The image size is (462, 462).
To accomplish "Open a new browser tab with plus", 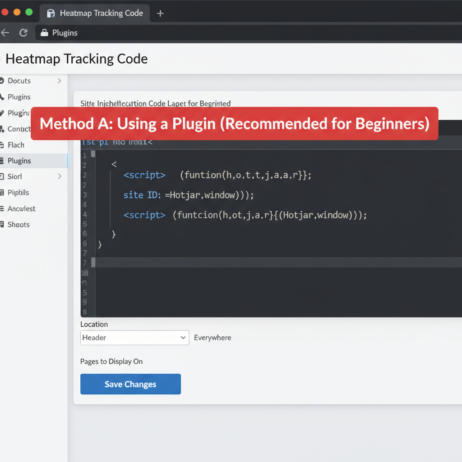I will [160, 13].
